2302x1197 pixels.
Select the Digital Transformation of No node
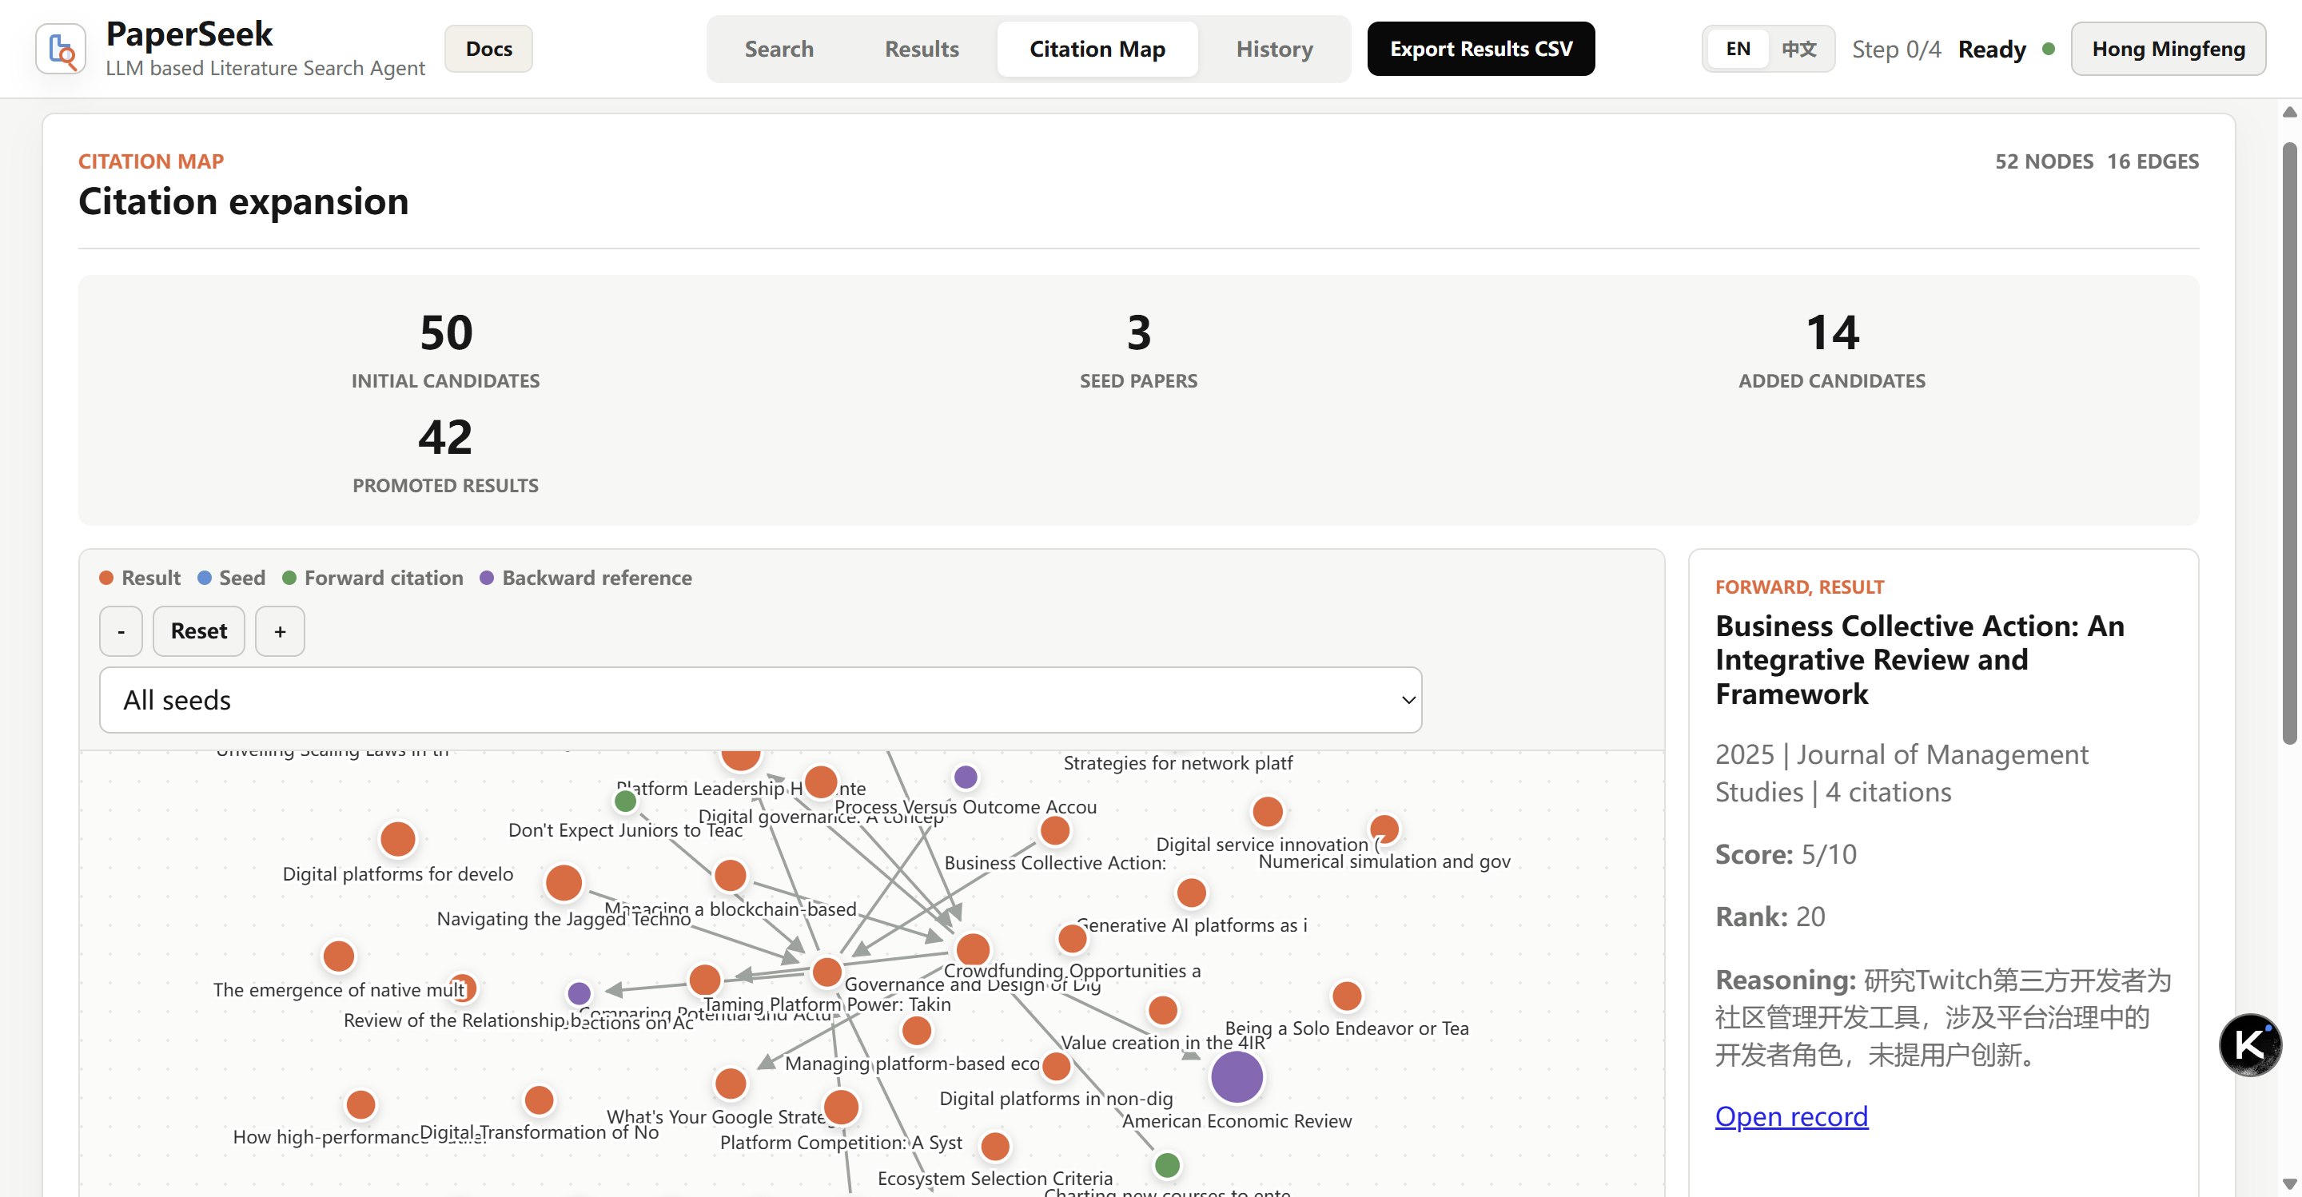tap(539, 1100)
